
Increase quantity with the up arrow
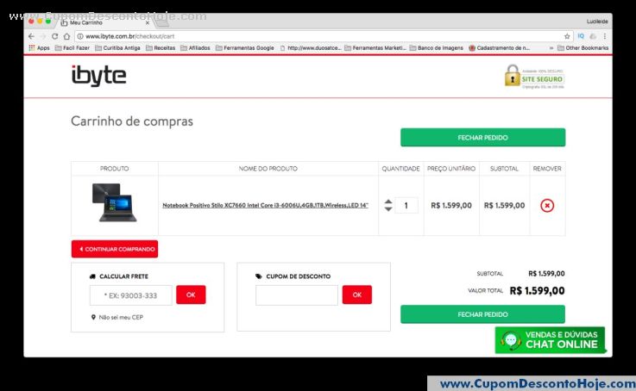click(388, 202)
